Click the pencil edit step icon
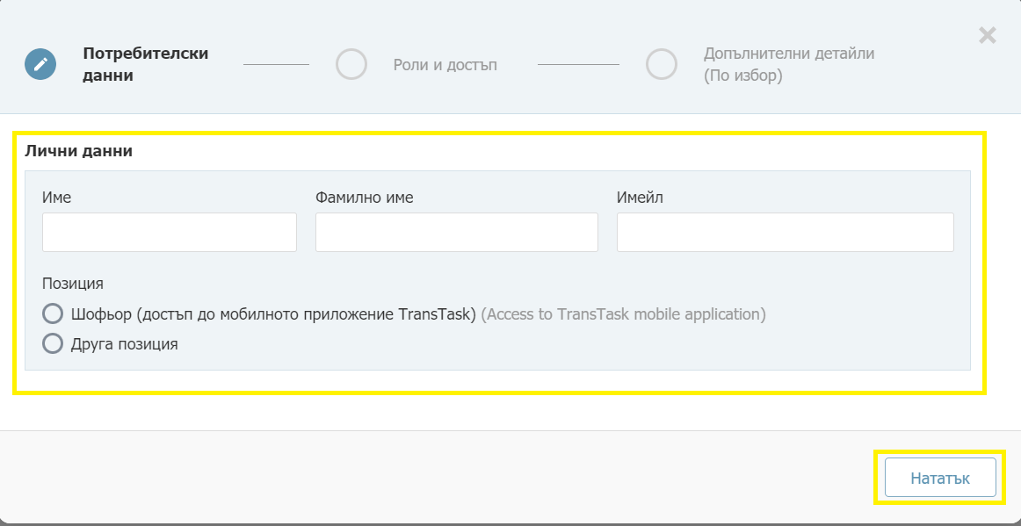The height and width of the screenshot is (526, 1021). point(40,64)
